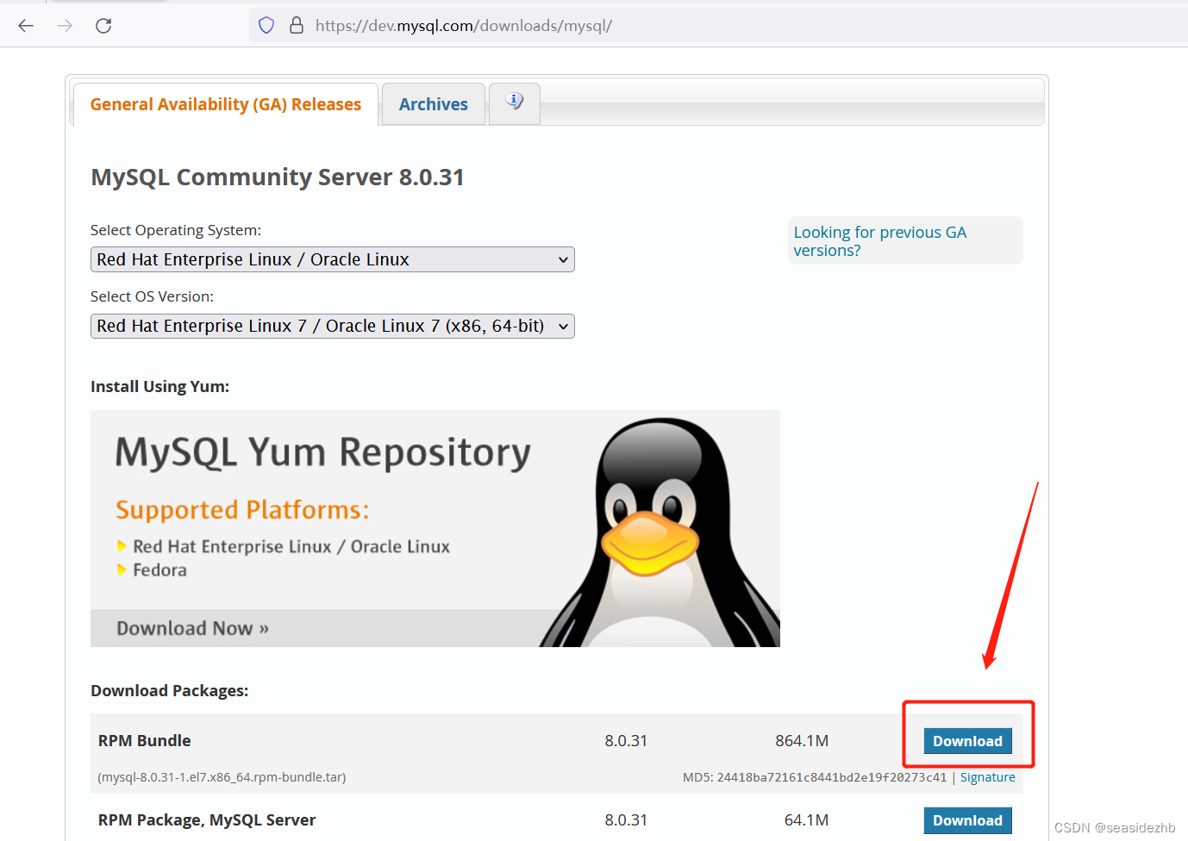Click the MySQL Yum Repository banner
Viewport: 1188px width, 841px height.
coord(435,528)
